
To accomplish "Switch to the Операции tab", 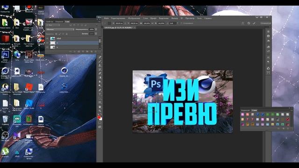I will [59, 22].
